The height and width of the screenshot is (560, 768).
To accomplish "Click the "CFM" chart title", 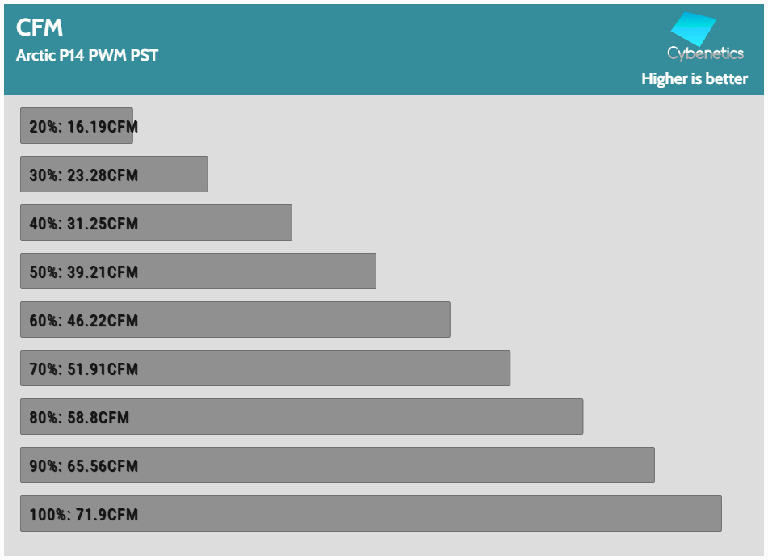I will (40, 27).
